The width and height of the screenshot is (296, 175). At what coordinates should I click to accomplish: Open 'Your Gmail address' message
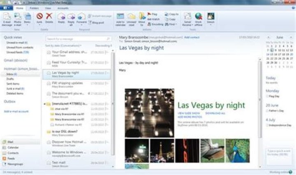(x=76, y=53)
